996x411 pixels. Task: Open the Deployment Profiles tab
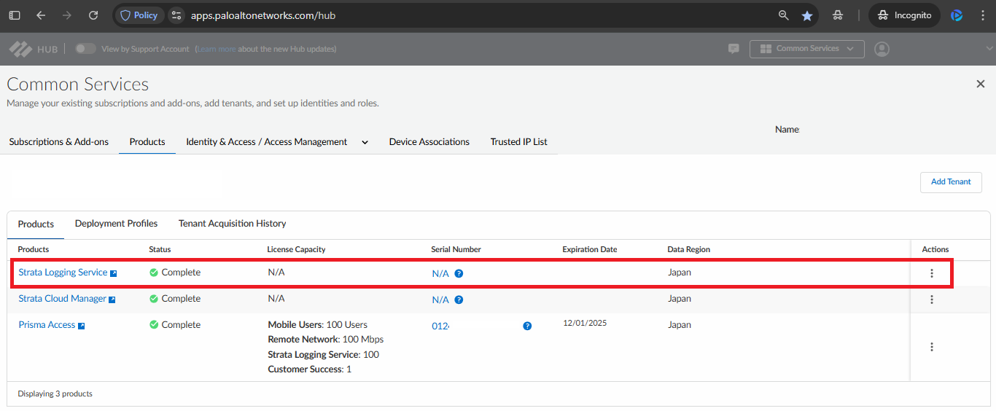[116, 224]
